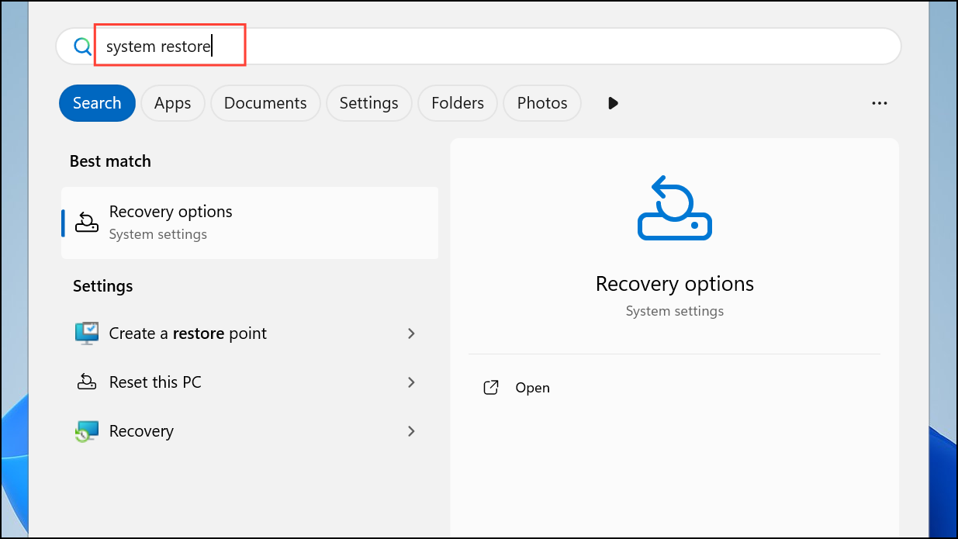Expand the Create a restore point chevron
958x539 pixels.
[x=411, y=333]
